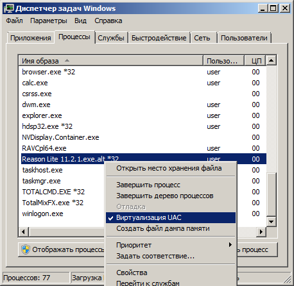Switch to the Процессы tab
This screenshot has width=294, height=286.
click(x=74, y=37)
